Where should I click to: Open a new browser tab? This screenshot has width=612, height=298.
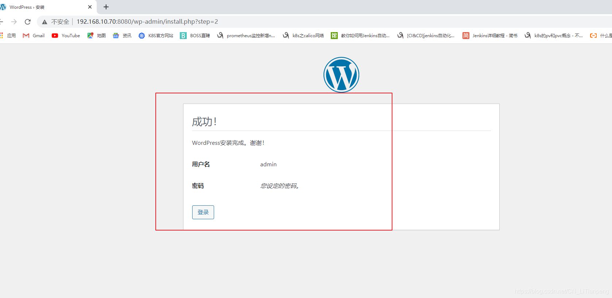[106, 7]
